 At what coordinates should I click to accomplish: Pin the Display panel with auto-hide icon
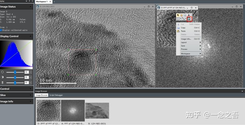(x=29, y=1)
